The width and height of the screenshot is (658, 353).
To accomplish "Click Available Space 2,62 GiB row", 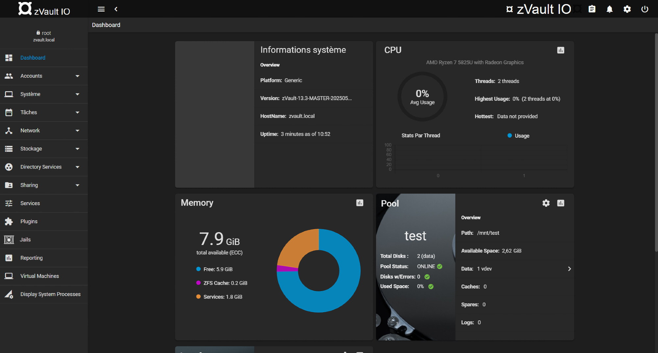I will point(515,251).
